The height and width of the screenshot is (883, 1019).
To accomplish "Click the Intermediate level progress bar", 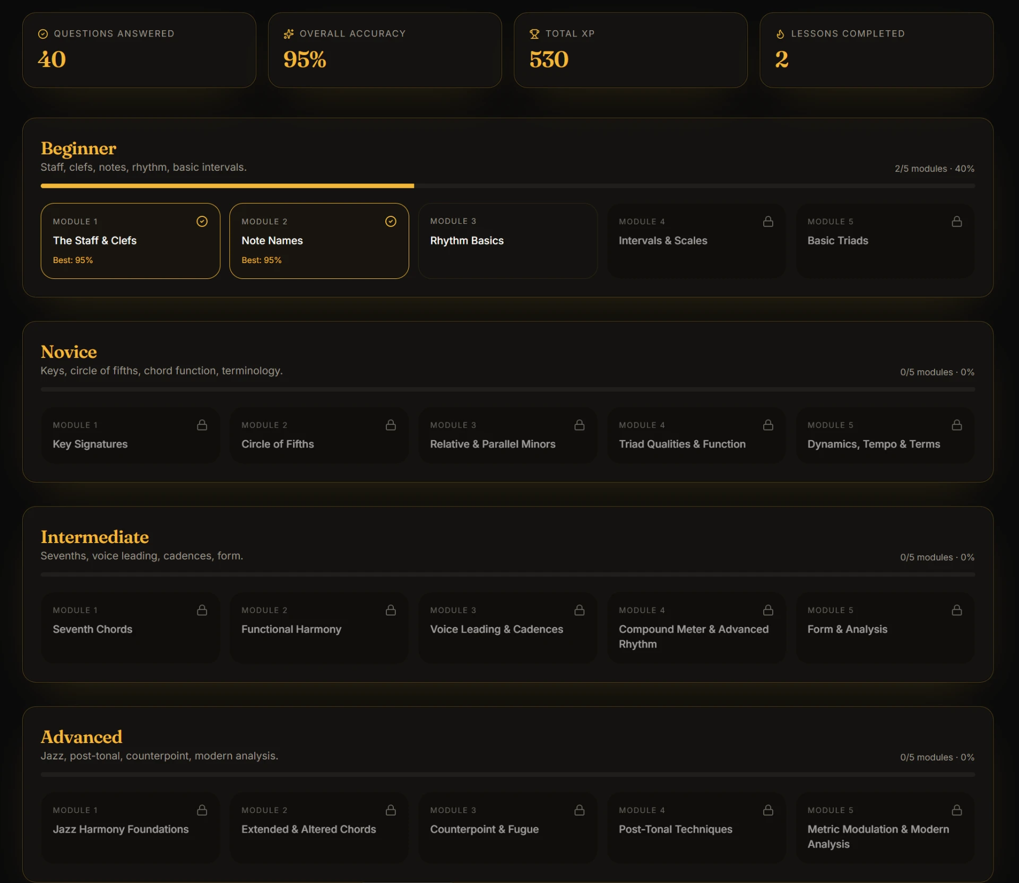I will click(507, 575).
